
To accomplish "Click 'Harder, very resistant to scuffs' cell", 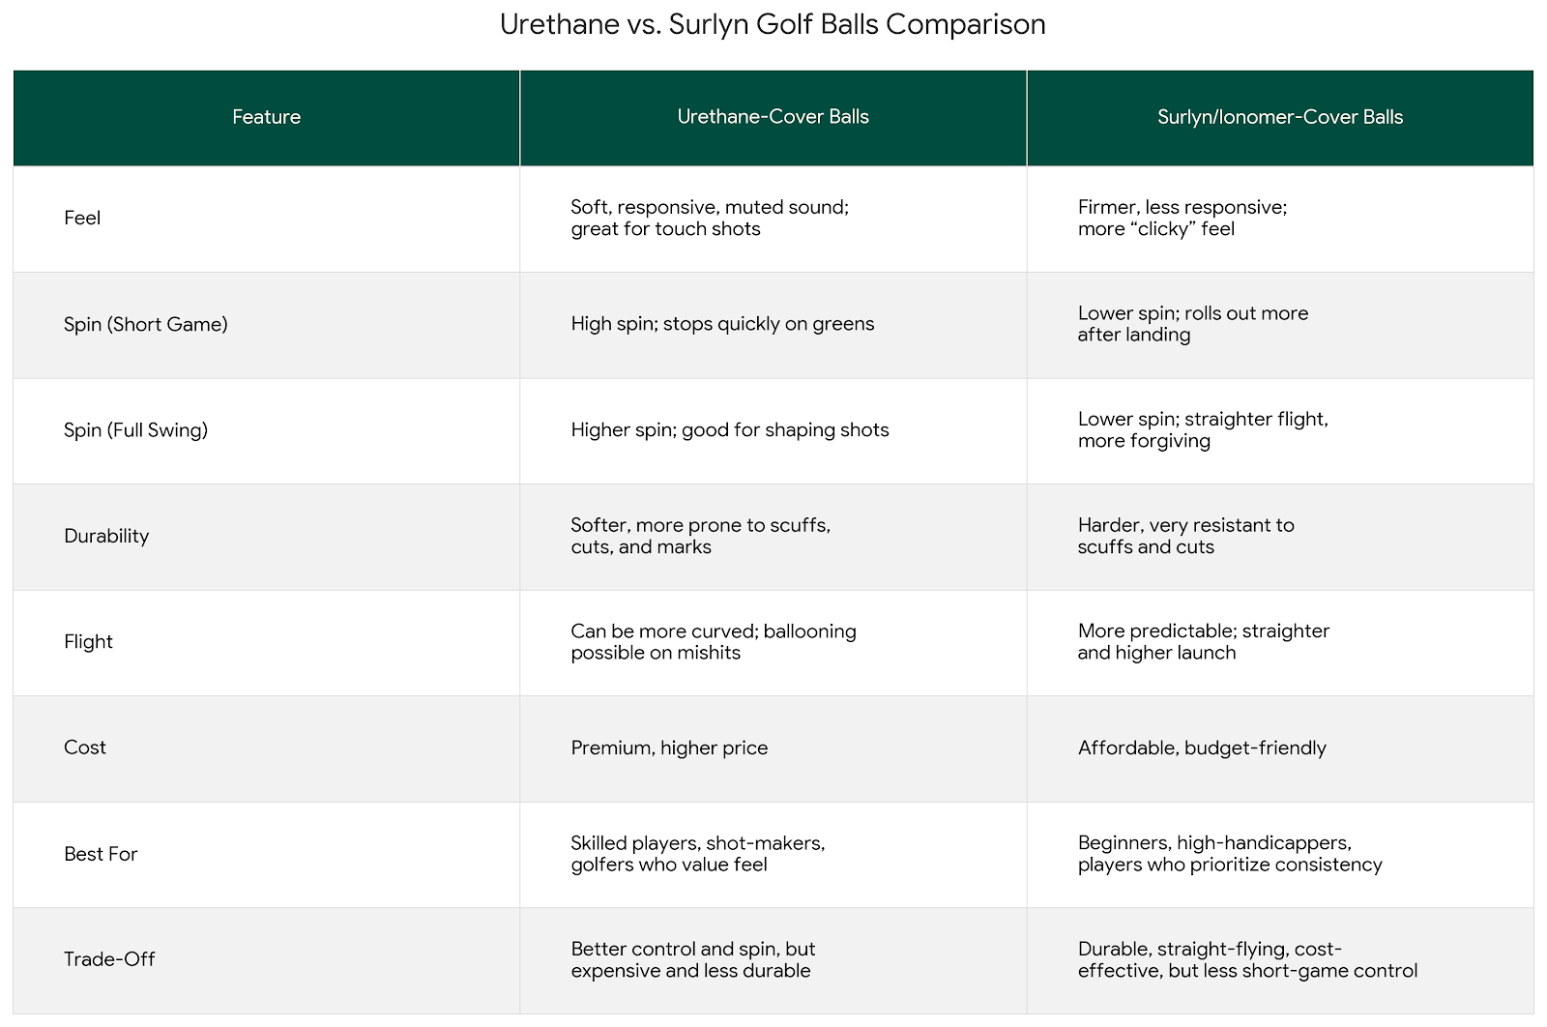I will tap(1185, 536).
